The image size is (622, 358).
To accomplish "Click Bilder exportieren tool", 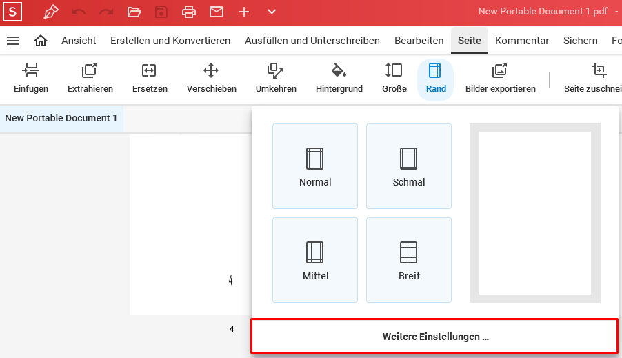I will point(500,79).
